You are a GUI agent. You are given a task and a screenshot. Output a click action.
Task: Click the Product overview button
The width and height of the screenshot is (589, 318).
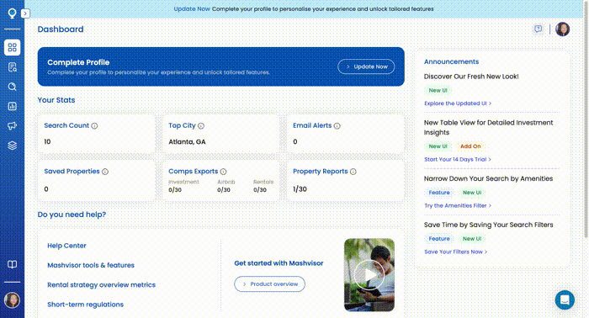click(270, 284)
